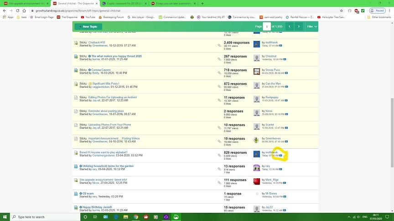Open the Utilizing household items for the garden topic
Viewport: 394px width, 221px height.
[x=108, y=166]
